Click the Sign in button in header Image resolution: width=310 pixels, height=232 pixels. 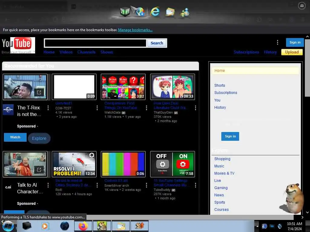295,42
